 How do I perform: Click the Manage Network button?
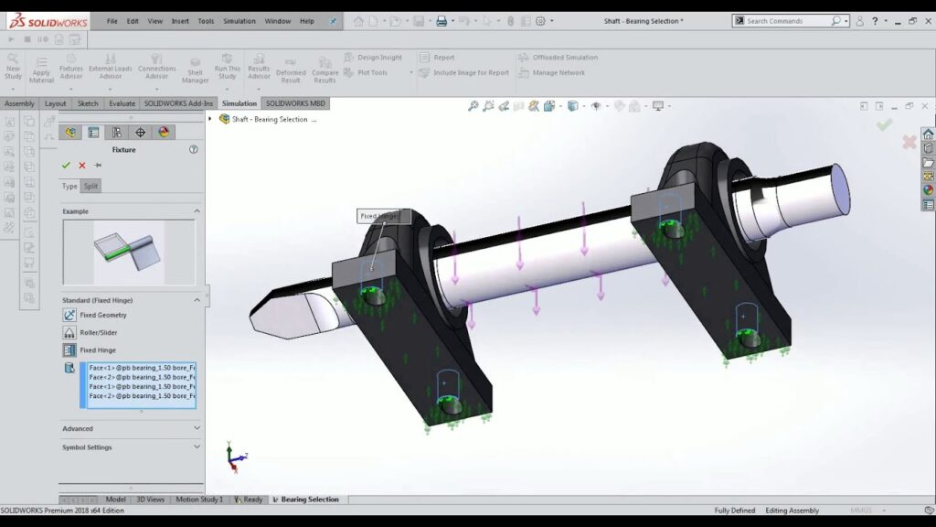point(551,73)
